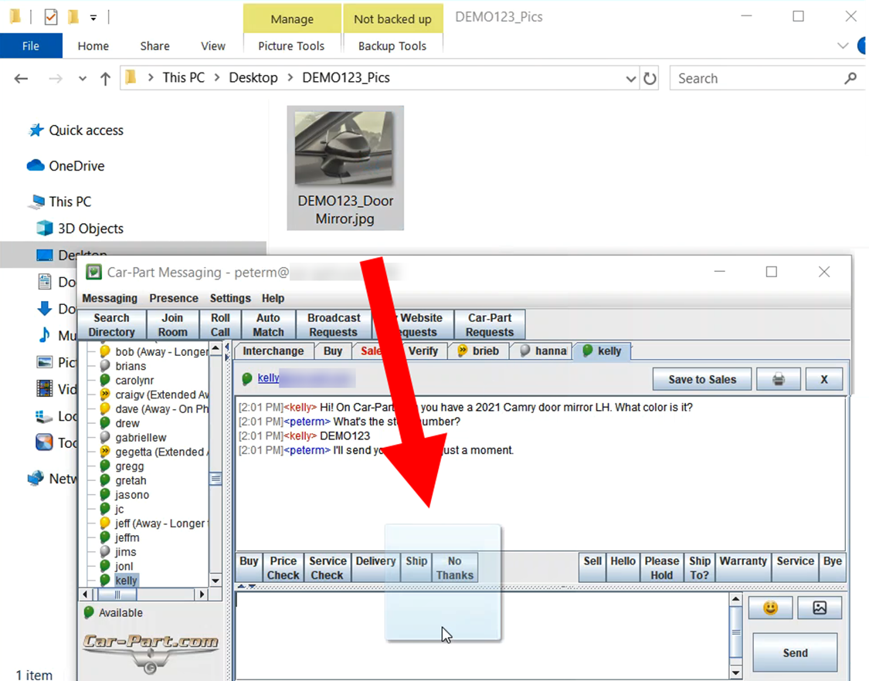This screenshot has width=869, height=681.
Task: Open the Share ribbon tab
Action: click(x=154, y=46)
